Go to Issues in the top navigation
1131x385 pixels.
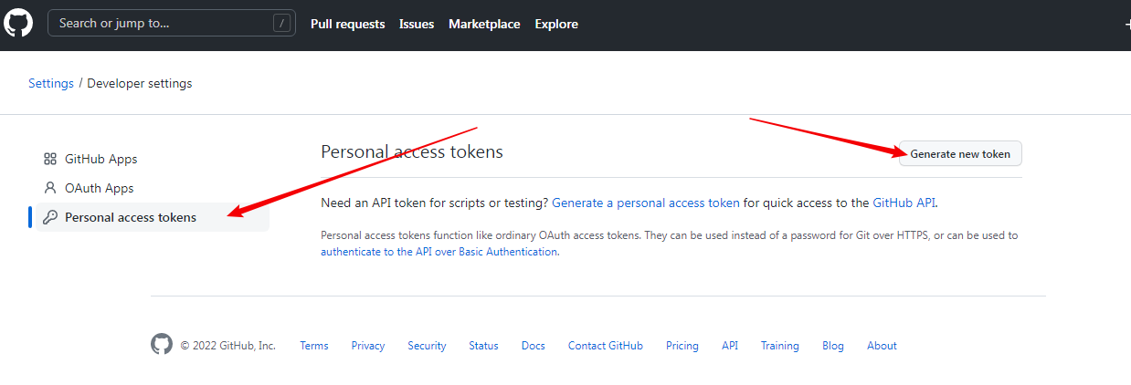click(x=417, y=24)
